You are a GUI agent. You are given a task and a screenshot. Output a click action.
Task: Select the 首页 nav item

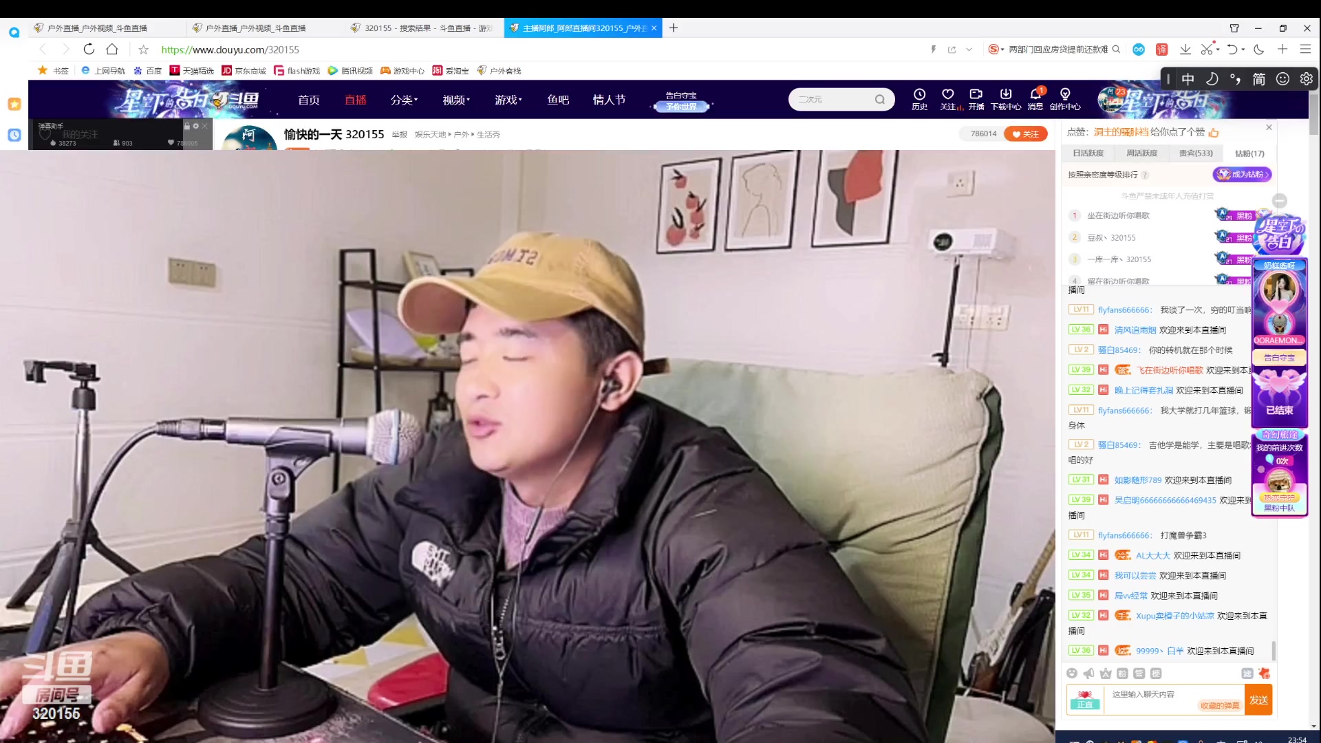[309, 100]
